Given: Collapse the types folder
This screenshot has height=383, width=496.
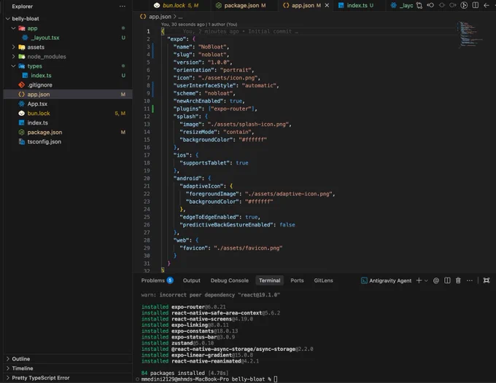Looking at the screenshot, I should point(13,66).
